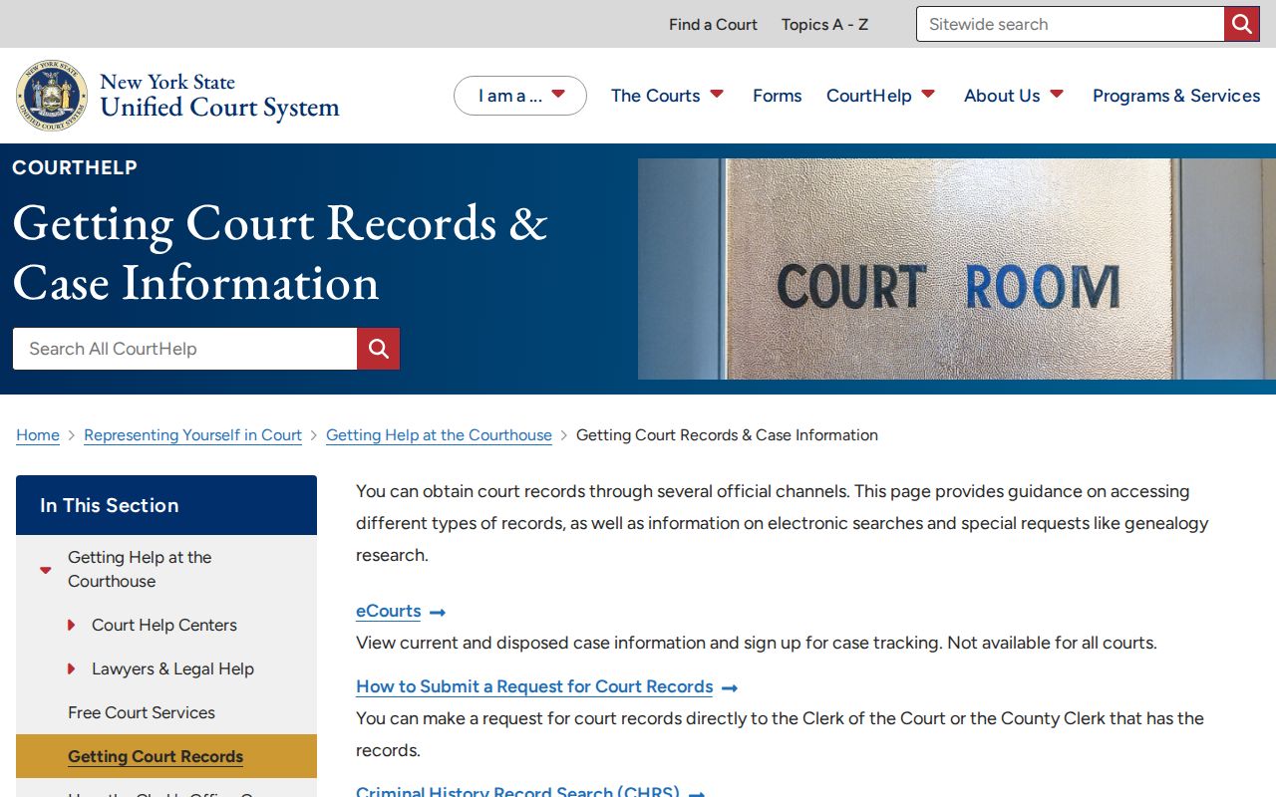Open Getting Help at the Courthouse breadcrumb
The width and height of the screenshot is (1276, 797).
tap(439, 435)
